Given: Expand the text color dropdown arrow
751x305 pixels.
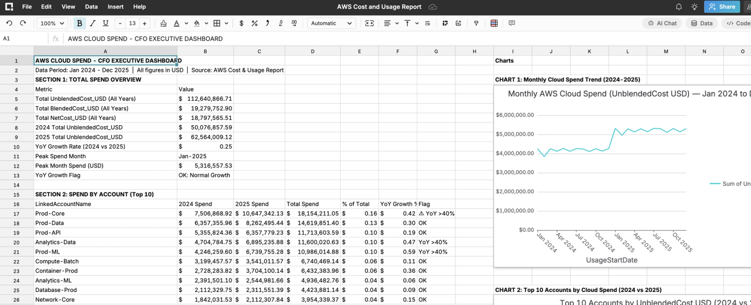Looking at the screenshot, I should [186, 23].
